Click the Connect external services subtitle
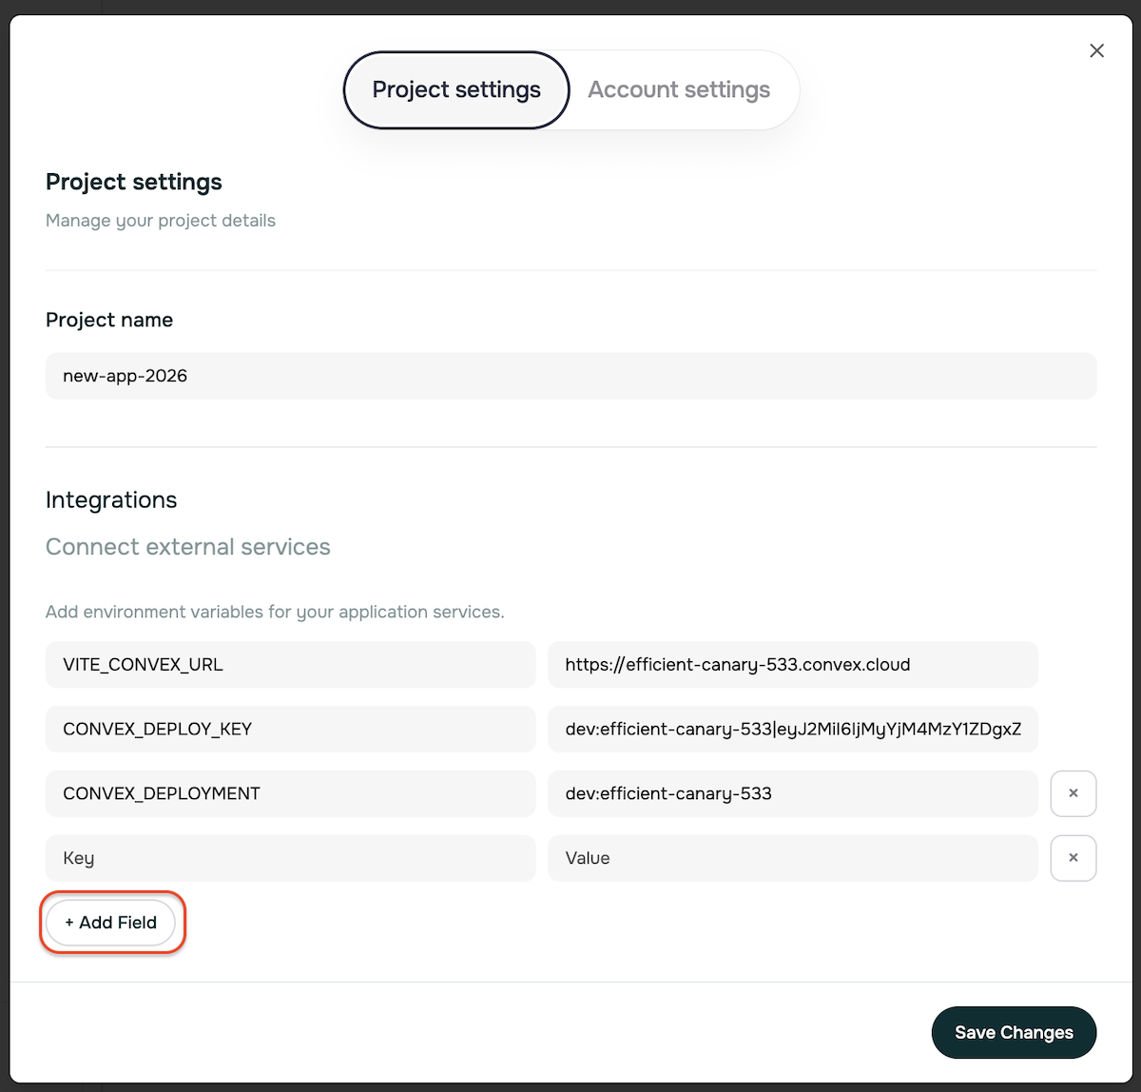This screenshot has width=1141, height=1092. pos(187,547)
